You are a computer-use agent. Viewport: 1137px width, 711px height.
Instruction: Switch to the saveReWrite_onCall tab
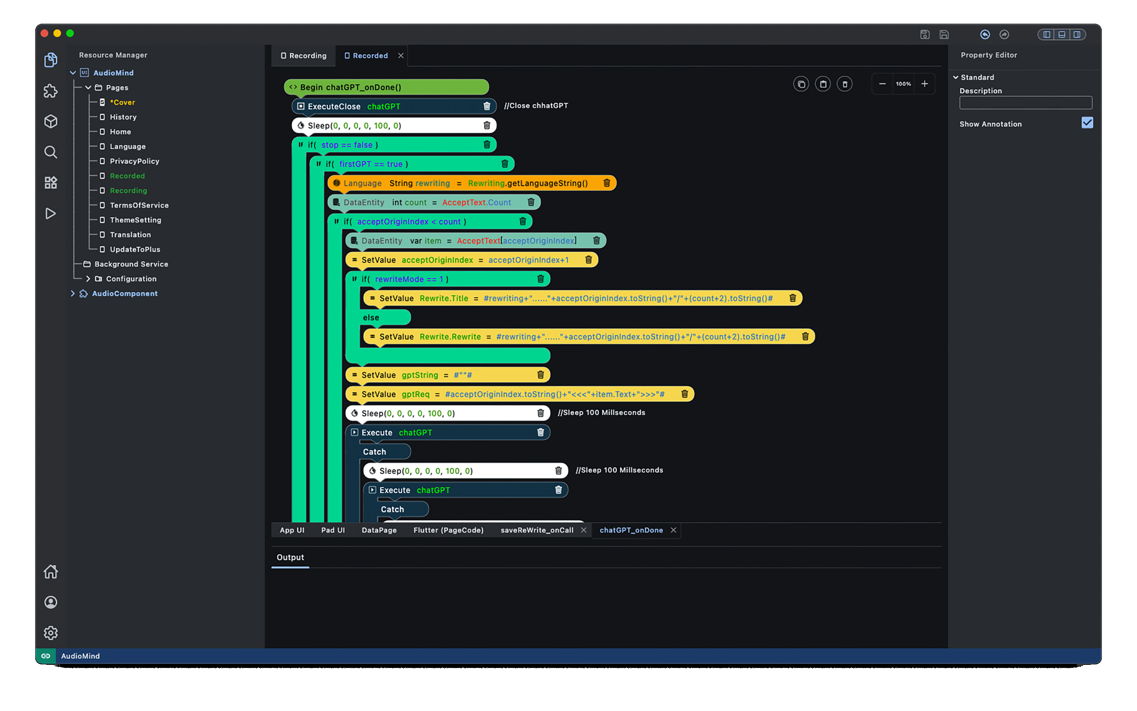[x=537, y=530]
